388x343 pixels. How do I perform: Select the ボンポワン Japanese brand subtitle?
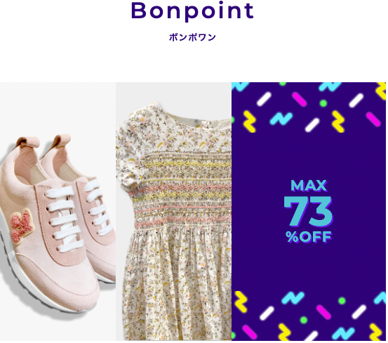pyautogui.click(x=192, y=37)
